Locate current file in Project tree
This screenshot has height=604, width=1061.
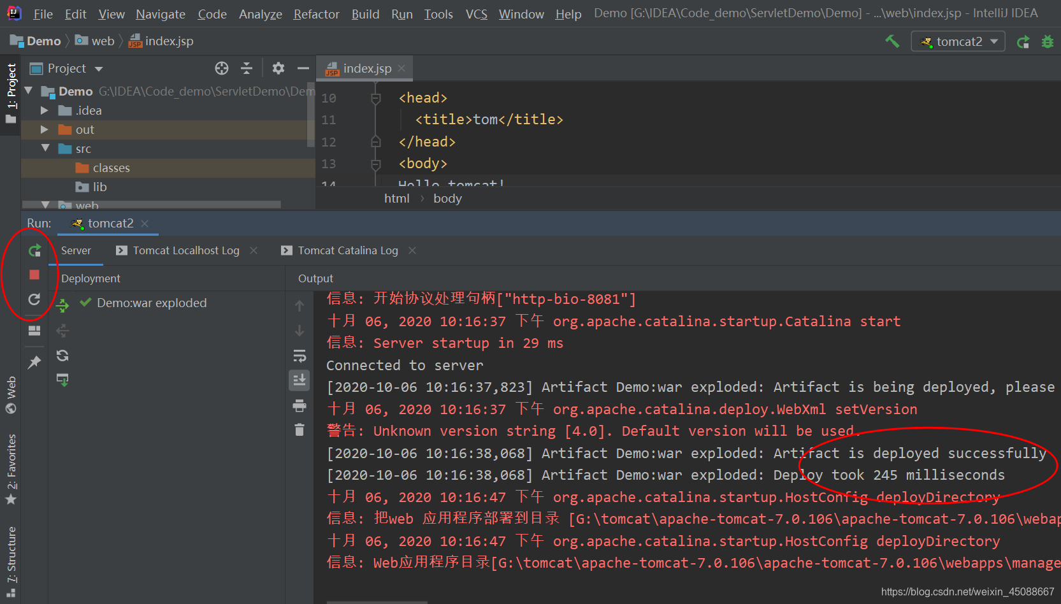point(222,68)
